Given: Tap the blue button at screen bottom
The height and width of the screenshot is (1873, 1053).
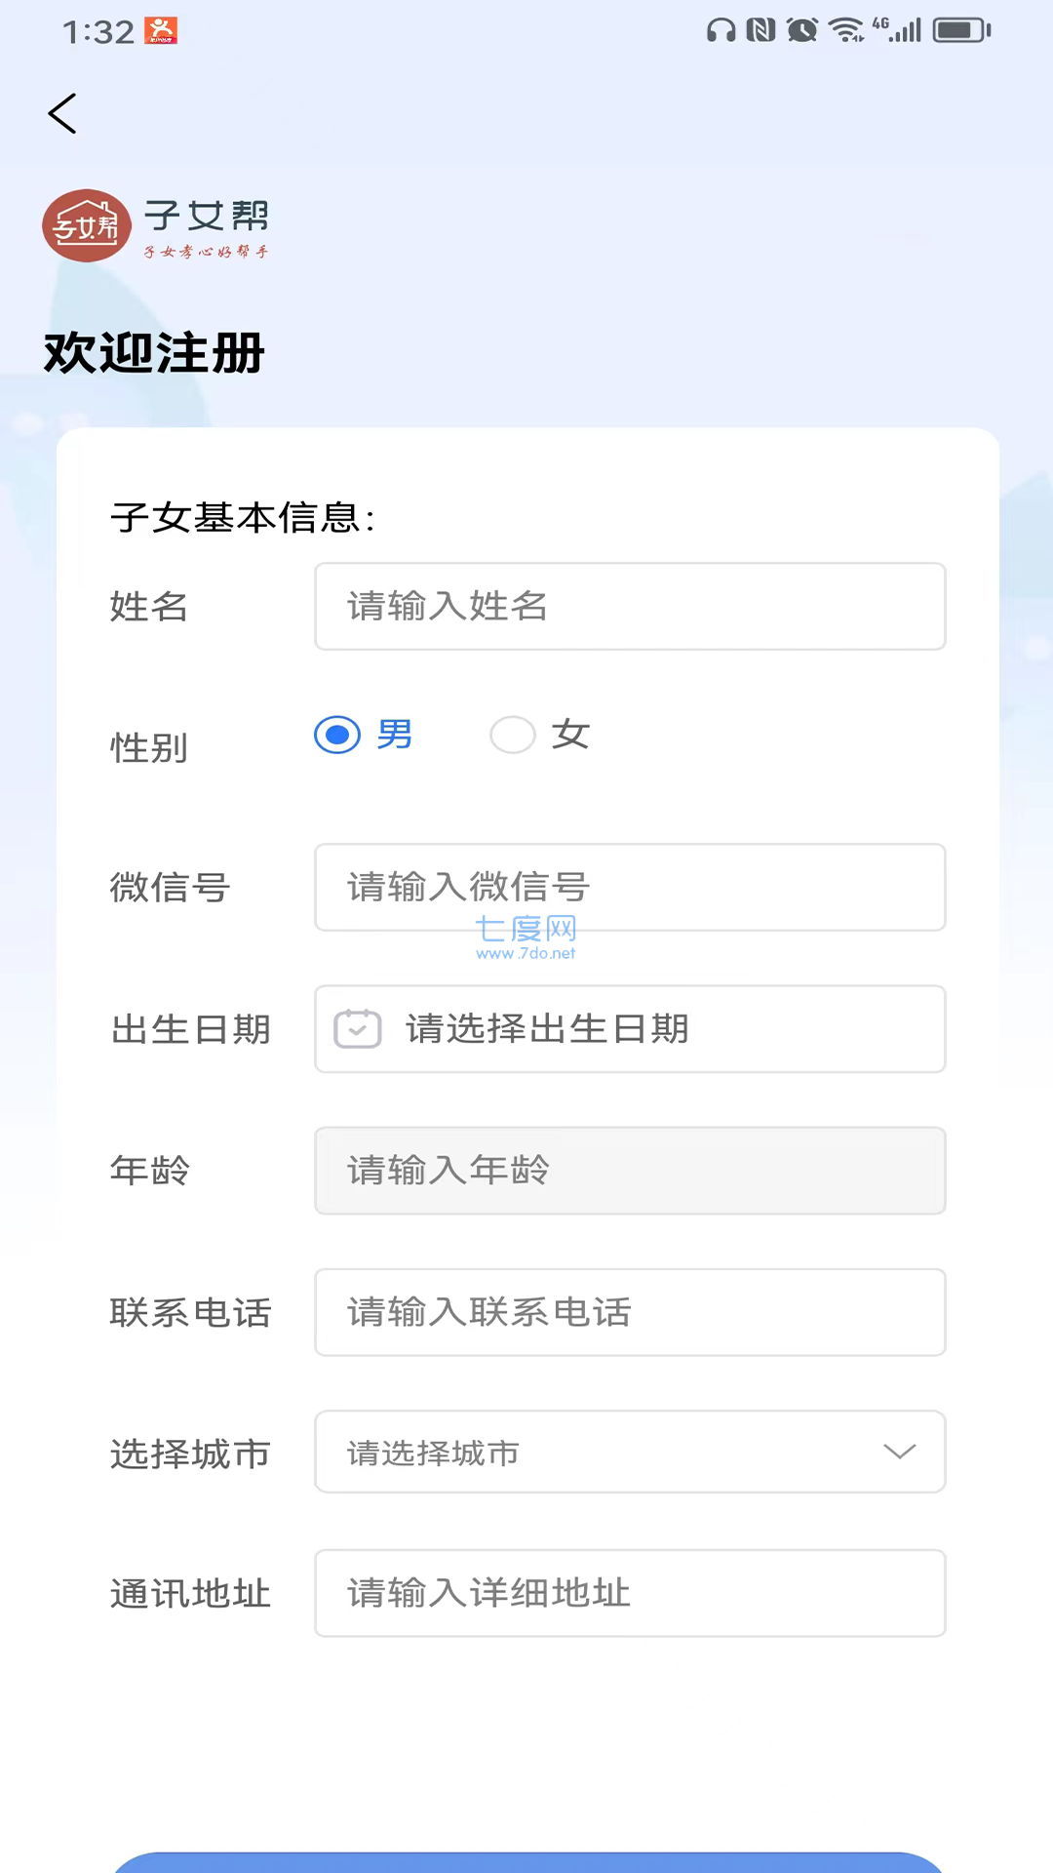Looking at the screenshot, I should [527, 1862].
